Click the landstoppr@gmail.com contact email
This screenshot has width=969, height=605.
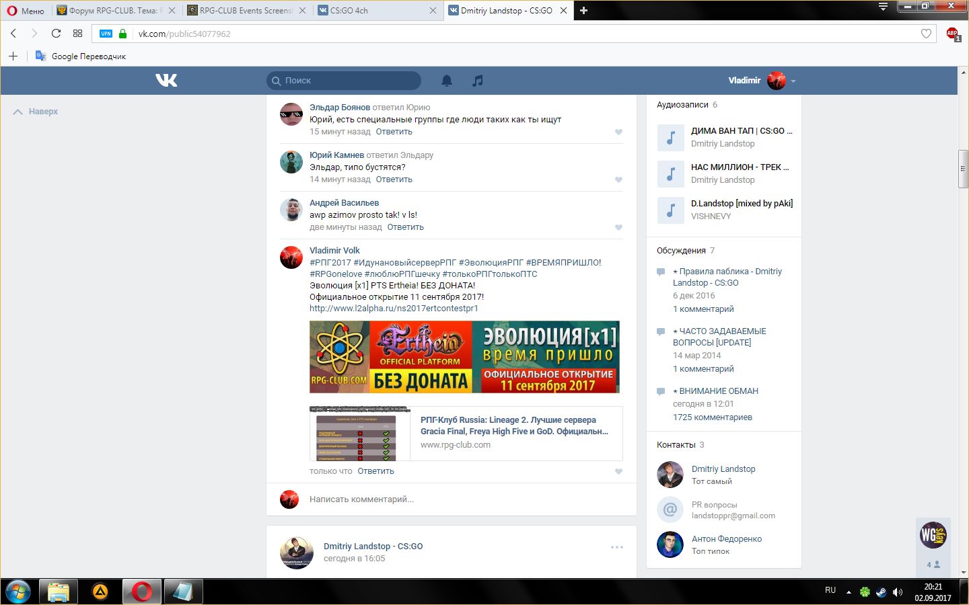(x=733, y=516)
